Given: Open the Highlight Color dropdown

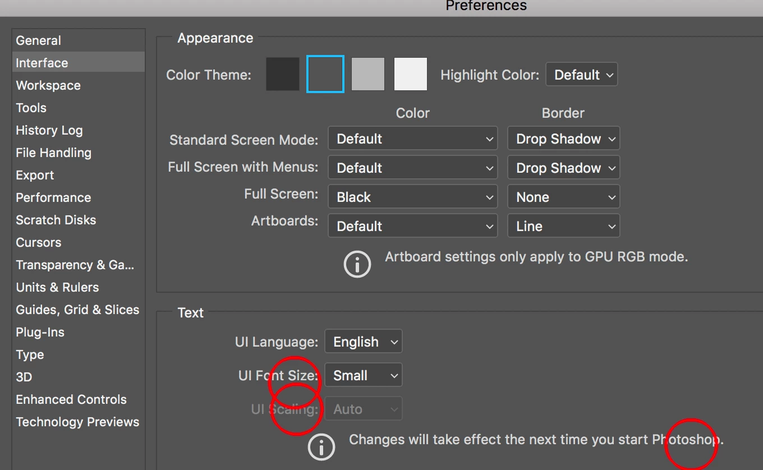Looking at the screenshot, I should coord(581,73).
